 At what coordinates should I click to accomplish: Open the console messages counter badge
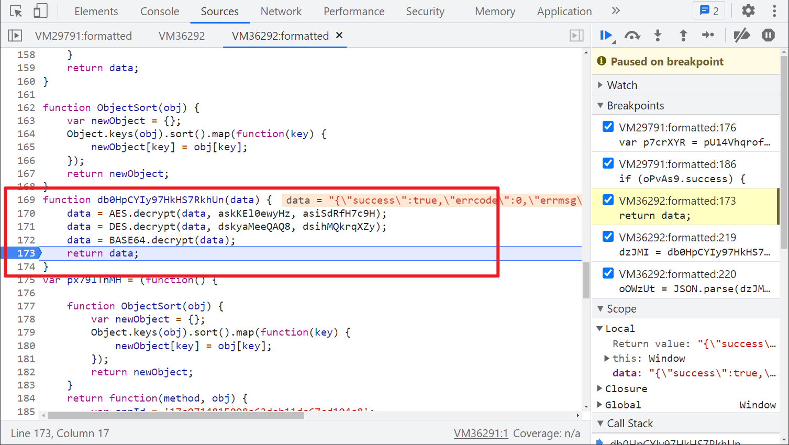coord(709,11)
